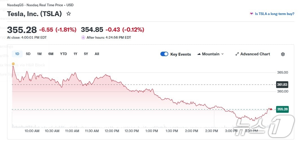
Task: Switch to 5D time range
Action: [x=28, y=54]
